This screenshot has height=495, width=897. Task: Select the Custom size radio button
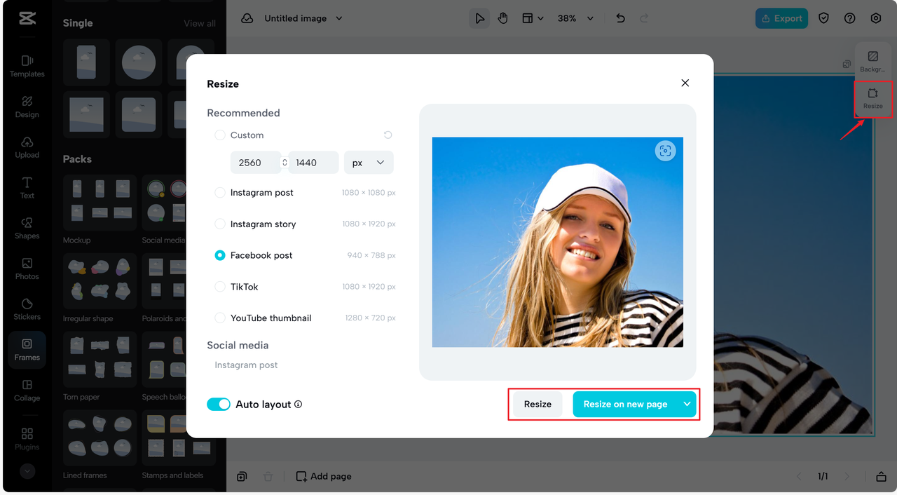click(x=220, y=135)
